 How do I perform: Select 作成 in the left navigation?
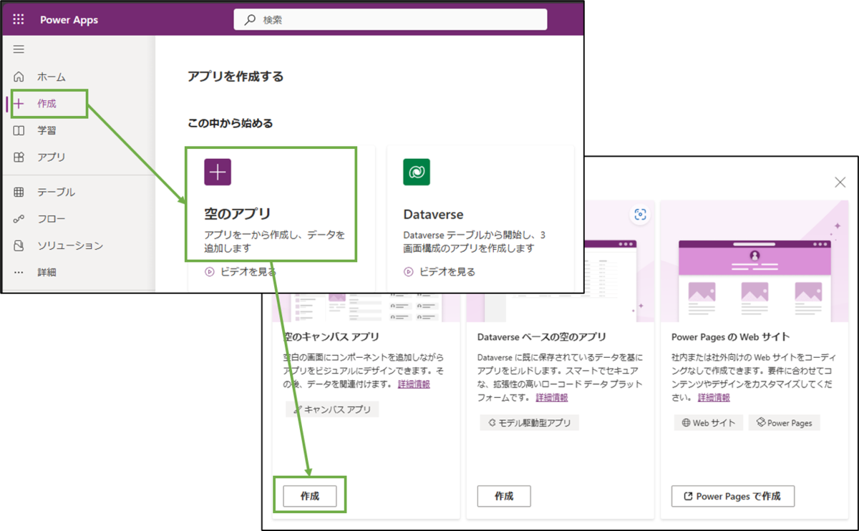(47, 104)
